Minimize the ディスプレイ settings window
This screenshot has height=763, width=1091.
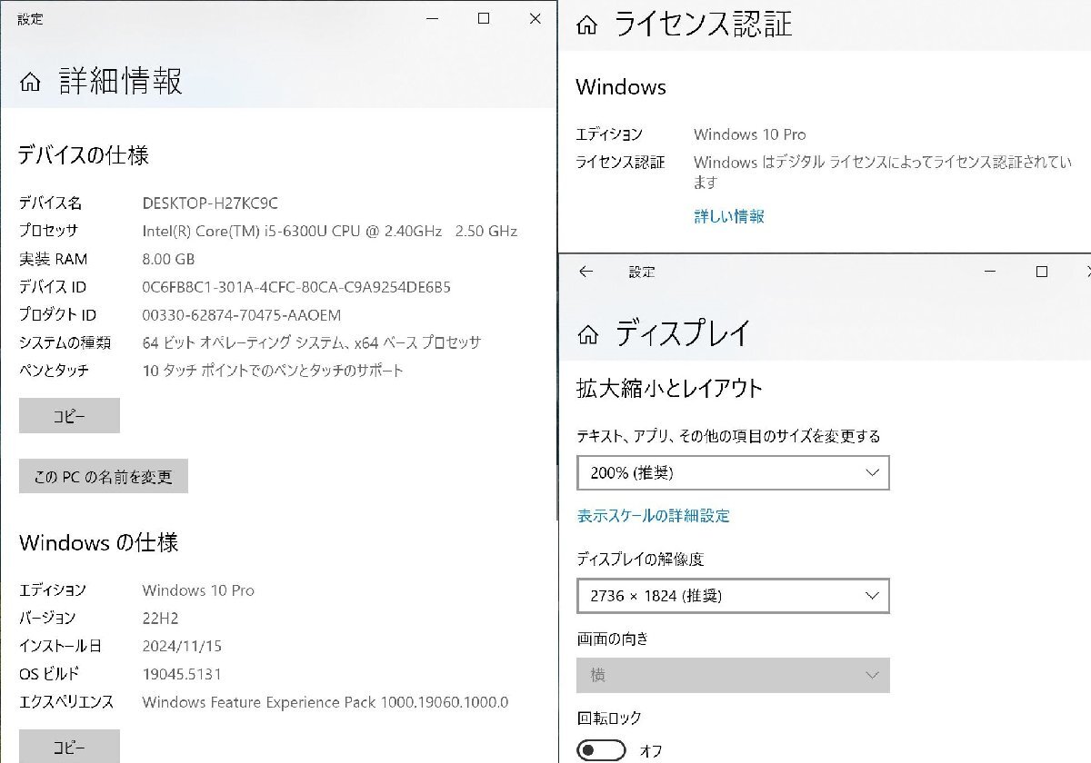click(992, 272)
